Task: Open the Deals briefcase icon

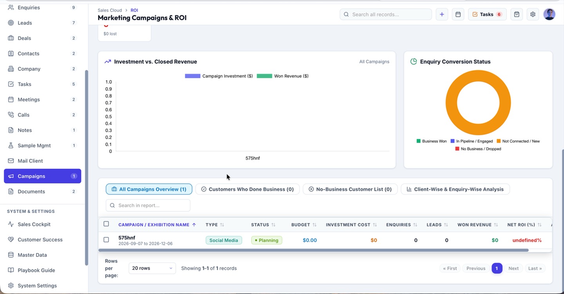Action: click(x=11, y=38)
